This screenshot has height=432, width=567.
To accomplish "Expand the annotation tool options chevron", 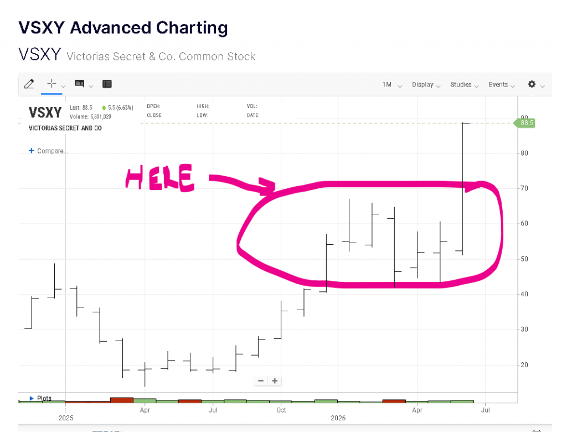I will (x=91, y=86).
